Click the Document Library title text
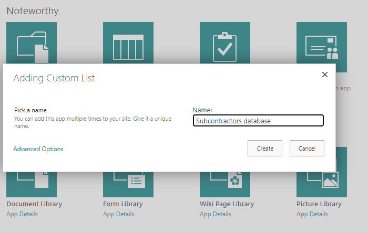The height and width of the screenshot is (233, 368). click(34, 204)
